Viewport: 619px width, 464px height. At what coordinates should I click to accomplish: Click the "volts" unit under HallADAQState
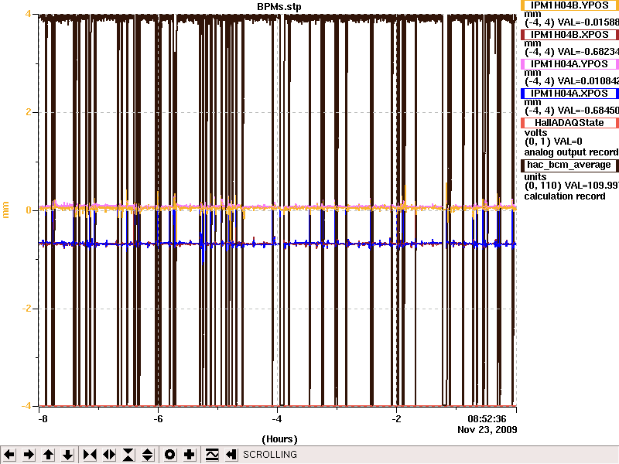coord(535,133)
